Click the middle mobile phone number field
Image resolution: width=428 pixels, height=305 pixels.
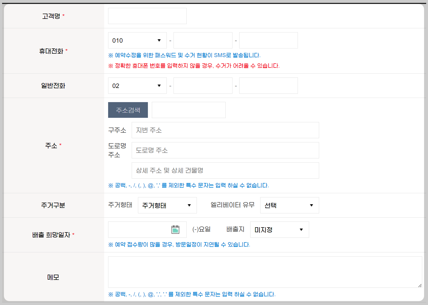click(203, 40)
